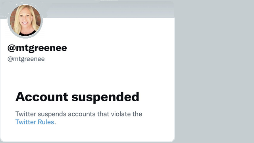Open the Twitter Rules link
The image size is (254, 143).
(x=35, y=122)
